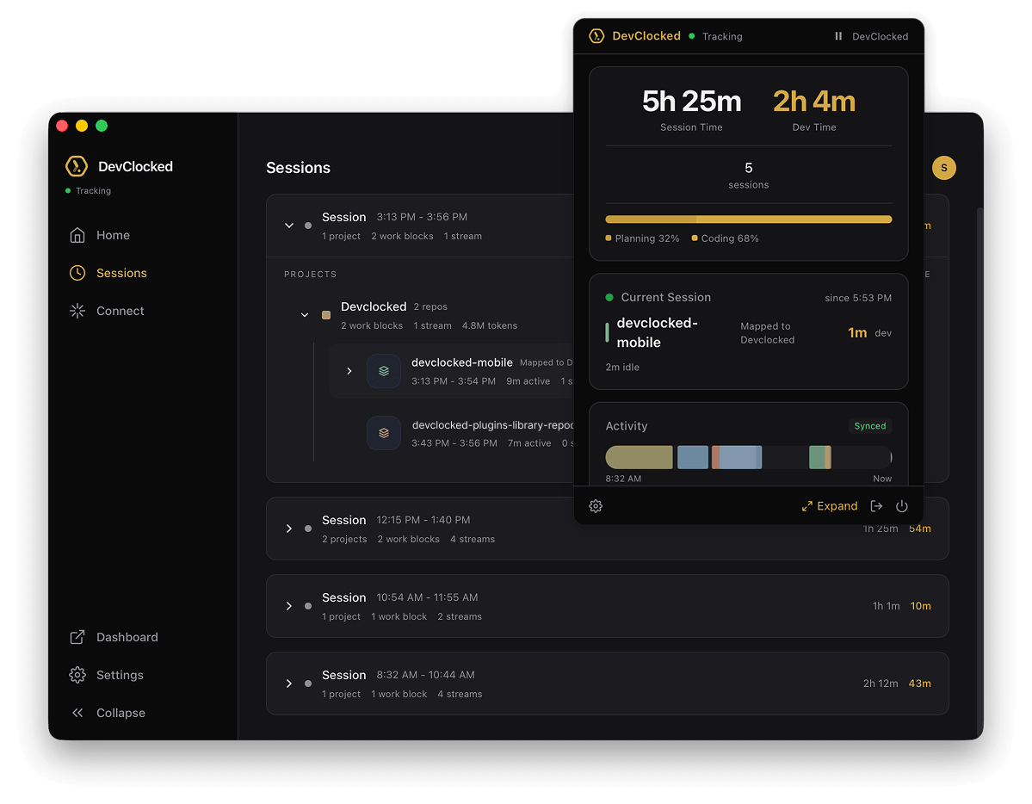The height and width of the screenshot is (804, 1032).
Task: Expand the 12:15 PM - 1:40 PM session
Action: tap(289, 529)
